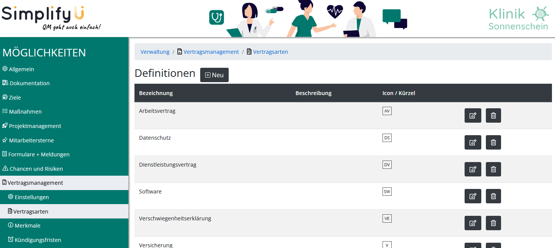Screen dimensions: 555x248
Task: Click the SW abbreviation badge
Action: coord(387,192)
